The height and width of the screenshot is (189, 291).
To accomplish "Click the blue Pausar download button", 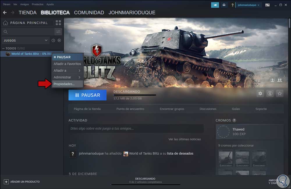I will tap(87, 95).
